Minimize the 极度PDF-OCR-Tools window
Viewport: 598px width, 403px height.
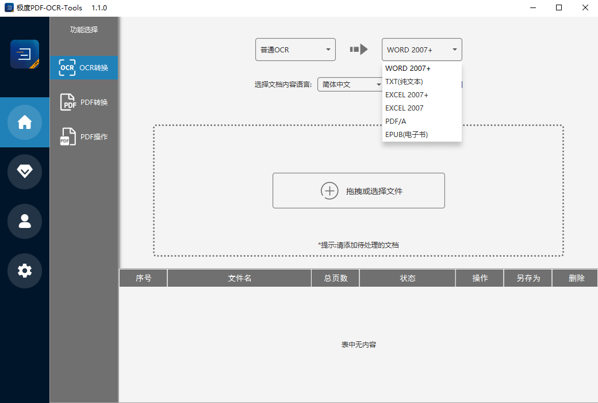pyautogui.click(x=533, y=7)
